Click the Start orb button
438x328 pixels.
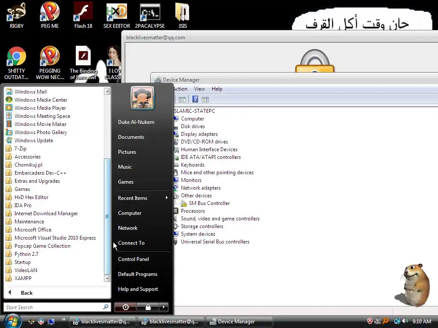pos(12,321)
